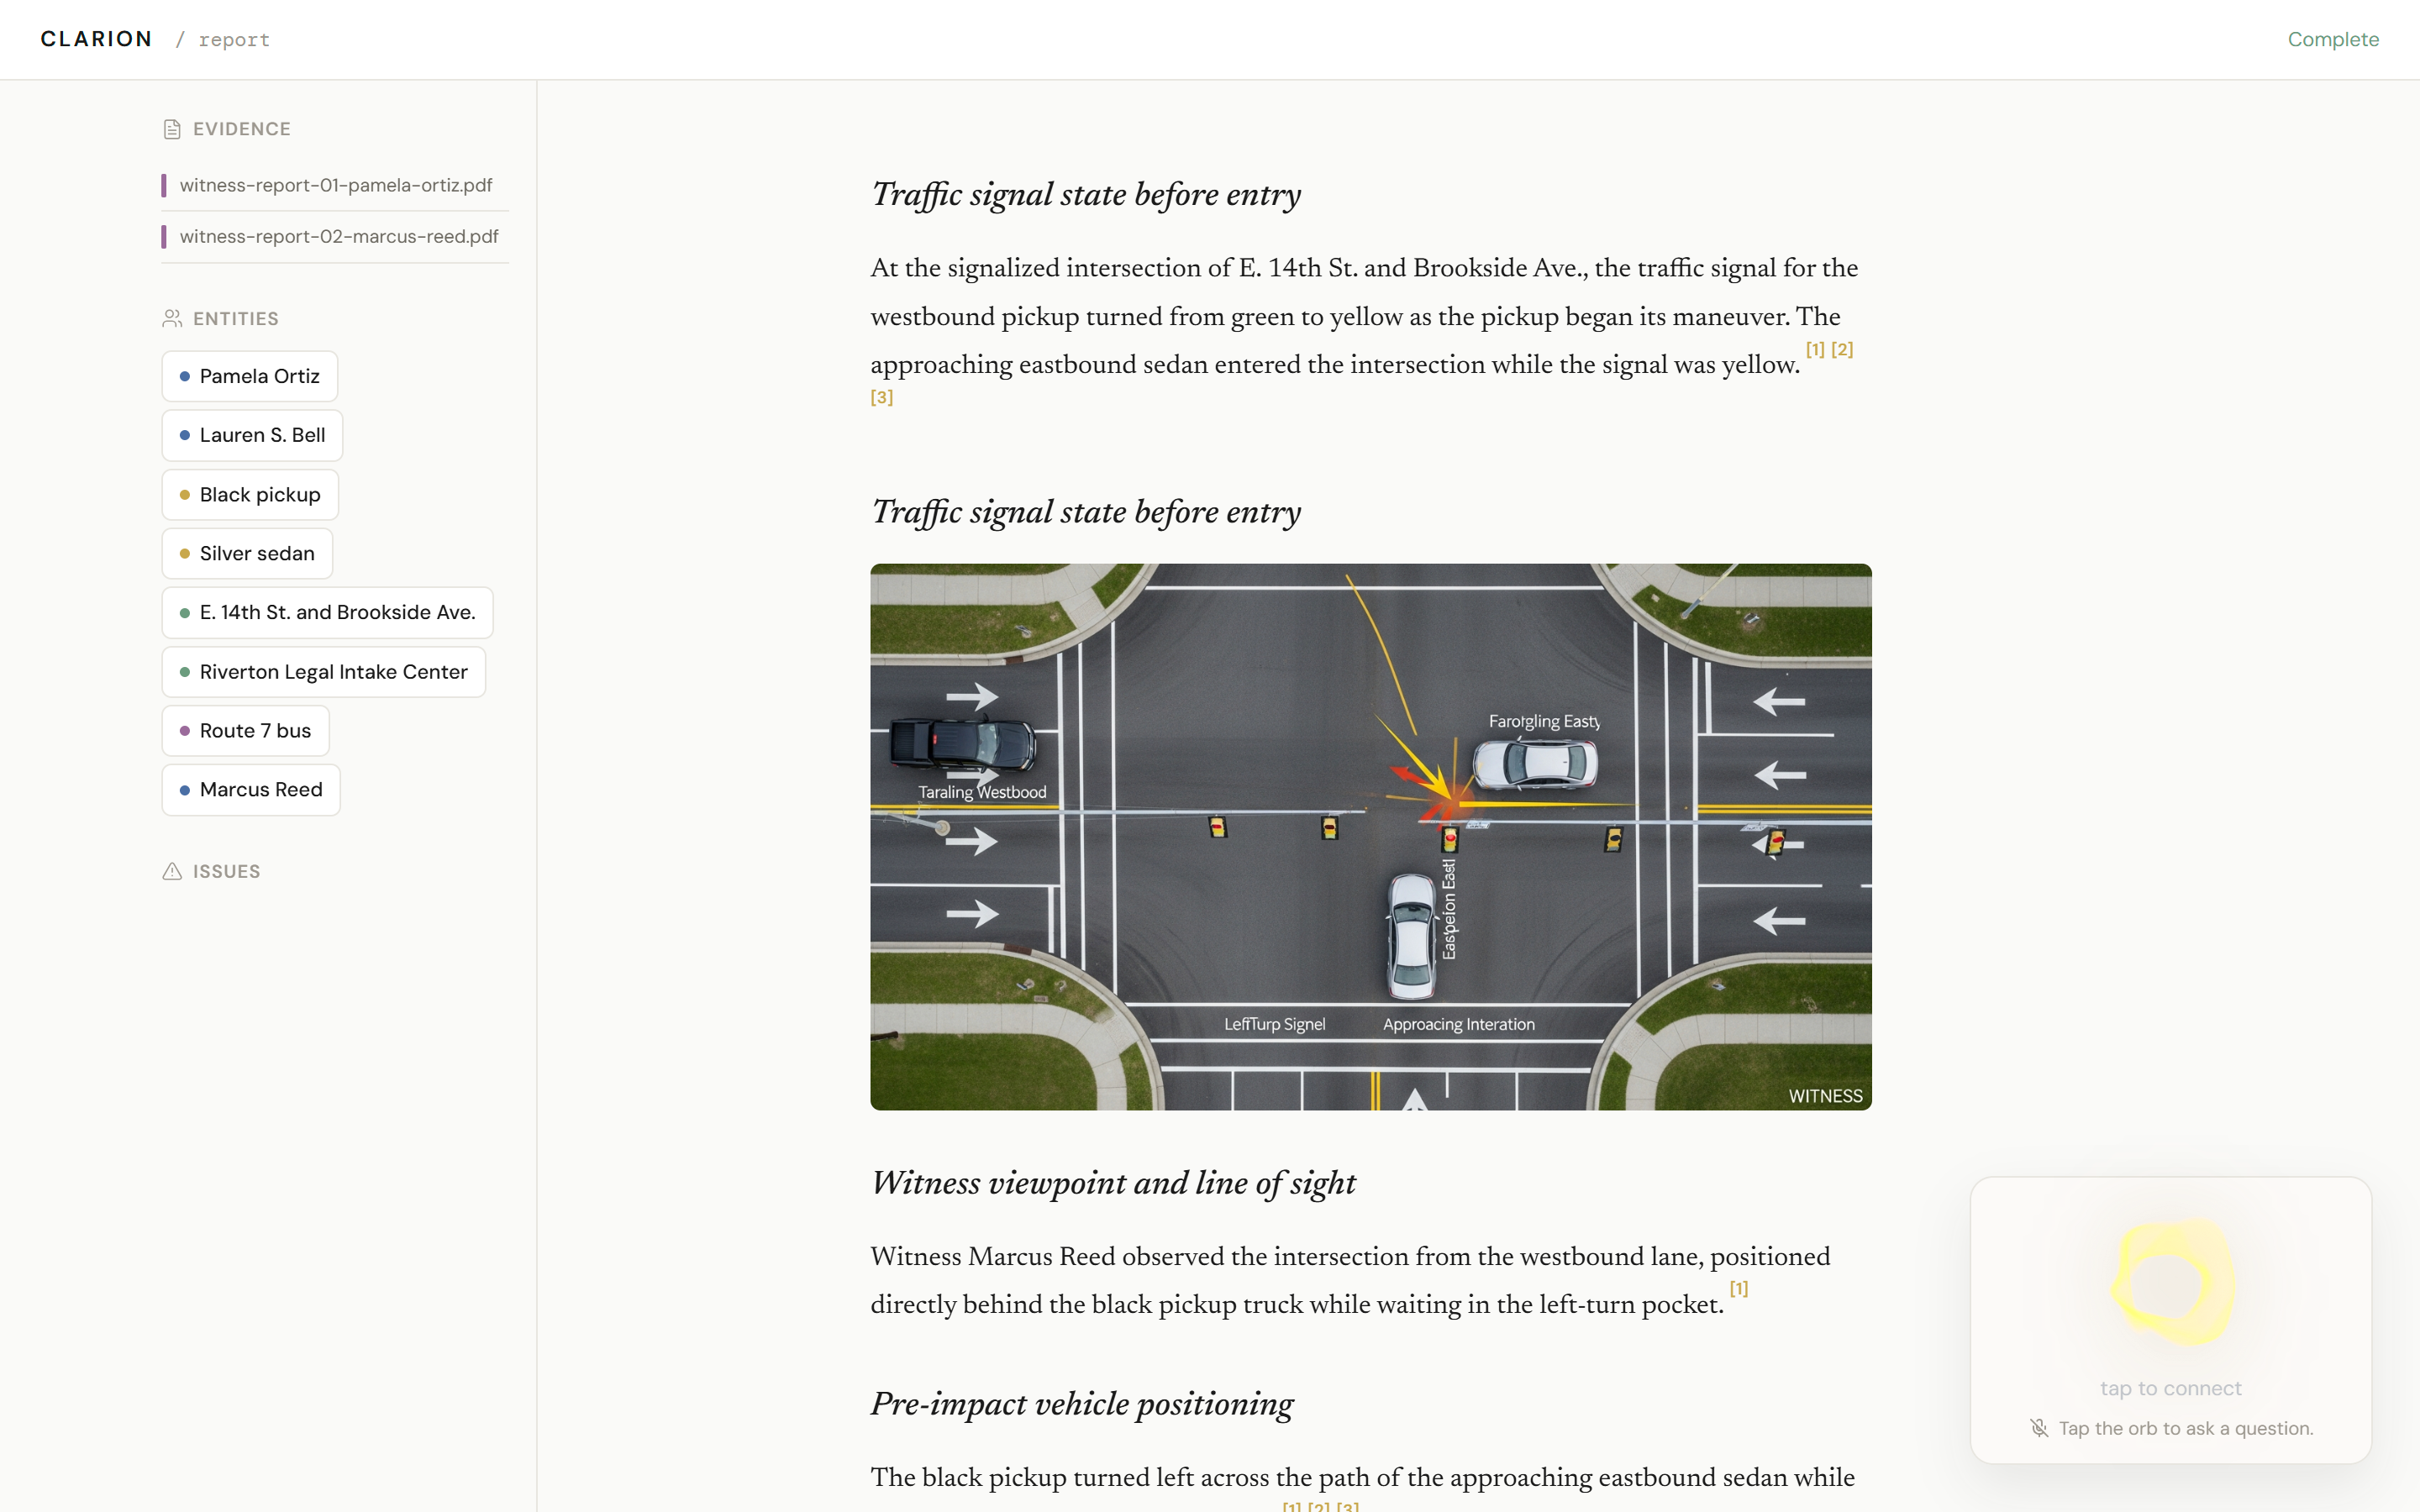Open witness-report-02-marcus-reed.pdf
This screenshot has width=2420, height=1512.
338,237
